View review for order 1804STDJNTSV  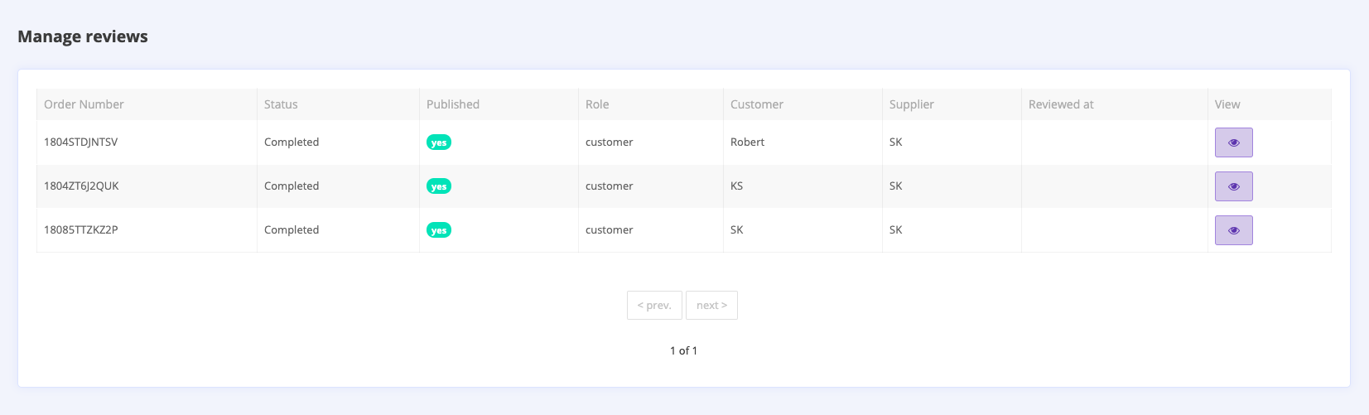(1233, 142)
